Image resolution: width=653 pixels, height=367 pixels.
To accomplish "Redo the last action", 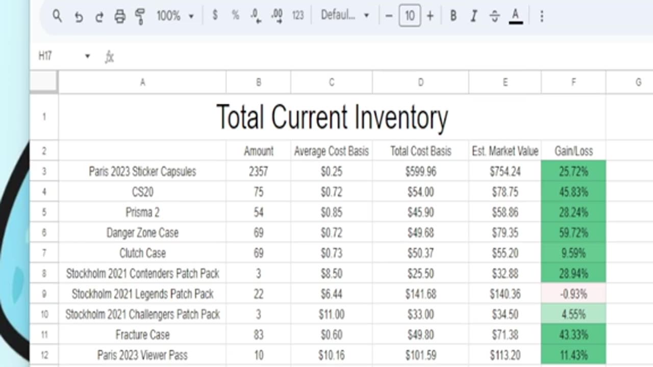I will [99, 16].
